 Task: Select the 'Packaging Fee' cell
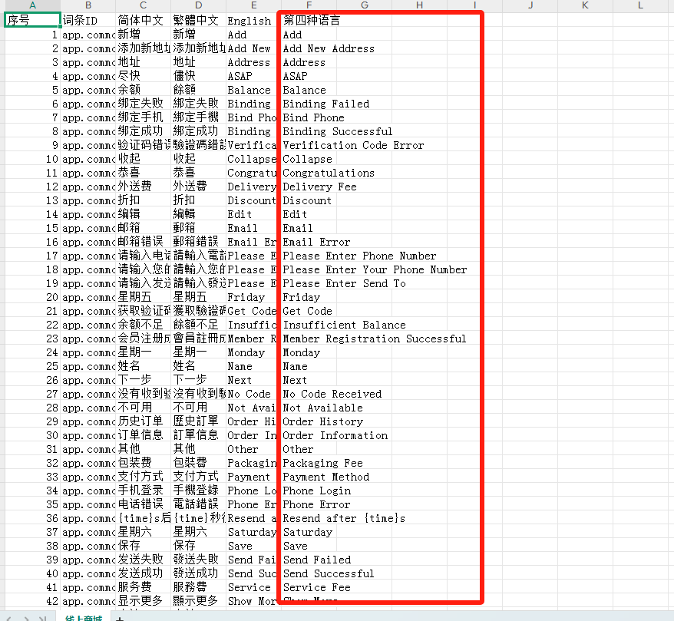[309, 463]
